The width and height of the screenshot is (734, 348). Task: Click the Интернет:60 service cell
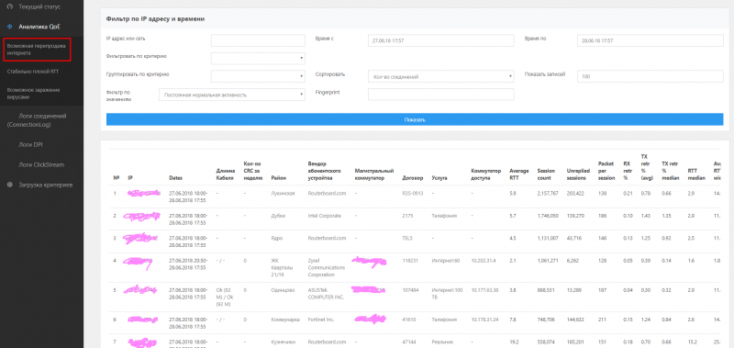[x=445, y=261]
